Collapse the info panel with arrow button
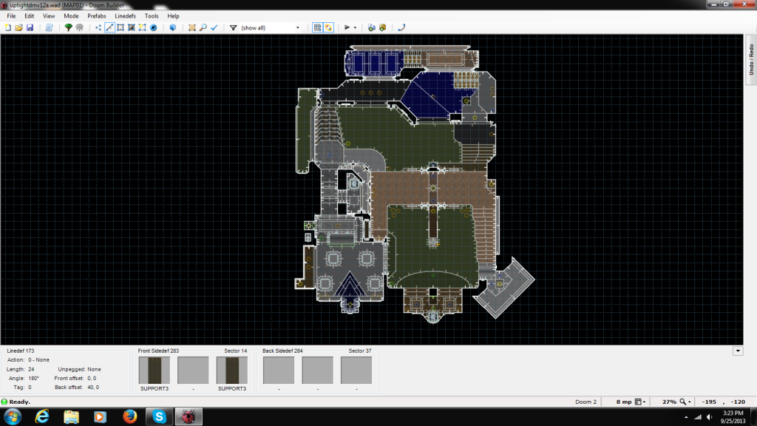Screen dimensions: 757x426 coord(737,351)
